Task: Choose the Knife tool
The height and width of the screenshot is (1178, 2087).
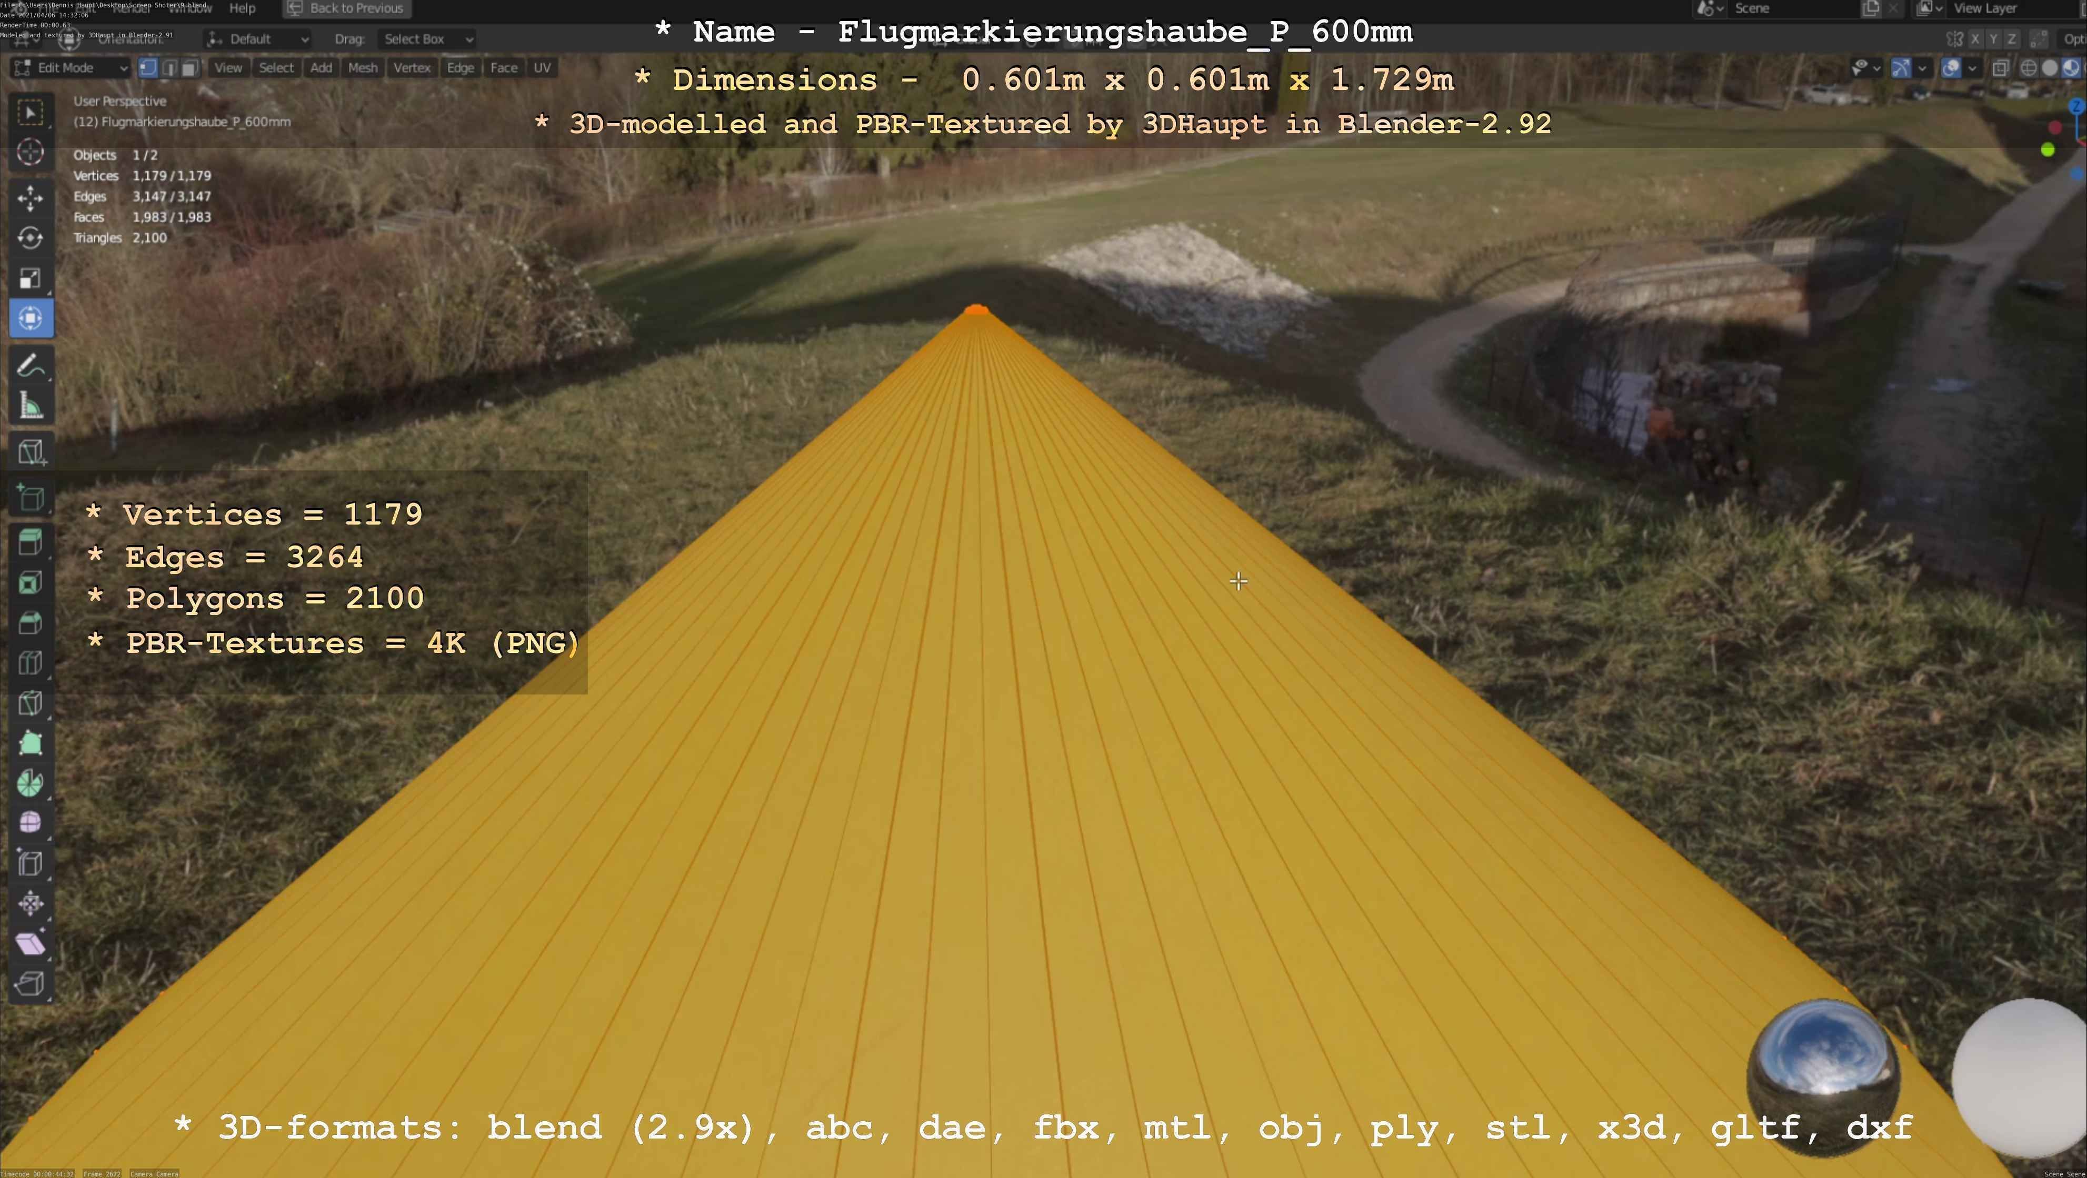Action: pos(31,703)
